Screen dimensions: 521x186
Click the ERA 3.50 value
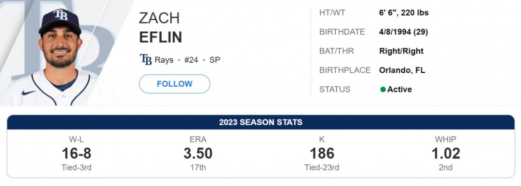click(x=198, y=153)
